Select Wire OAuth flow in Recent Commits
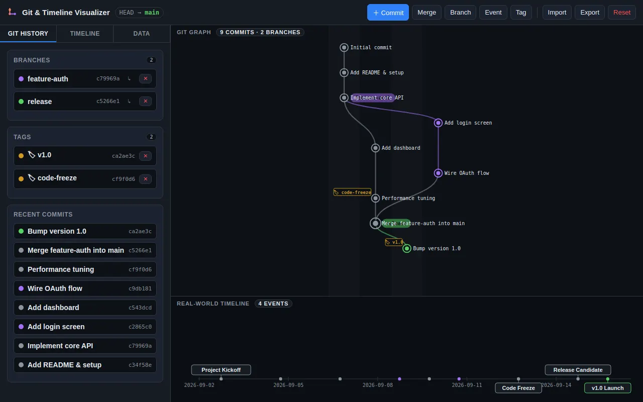 pos(85,288)
